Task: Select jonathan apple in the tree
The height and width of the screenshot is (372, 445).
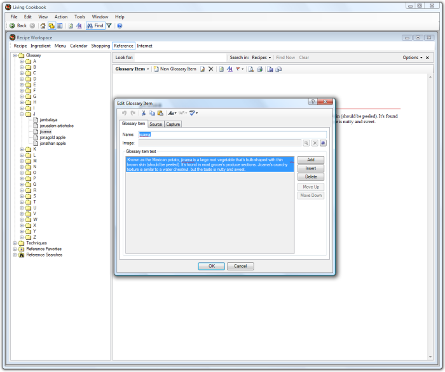Action: pyautogui.click(x=53, y=143)
